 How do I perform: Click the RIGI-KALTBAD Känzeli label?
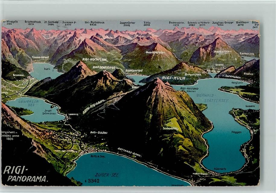pyautogui.click(x=189, y=90)
